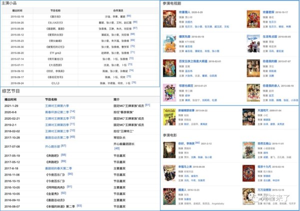The height and width of the screenshot is (211, 300).
Task: Click the 欢喜猎人 drama poster thumbnail
Action: pos(170,17)
